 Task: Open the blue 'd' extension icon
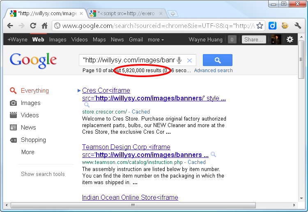coord(272,26)
